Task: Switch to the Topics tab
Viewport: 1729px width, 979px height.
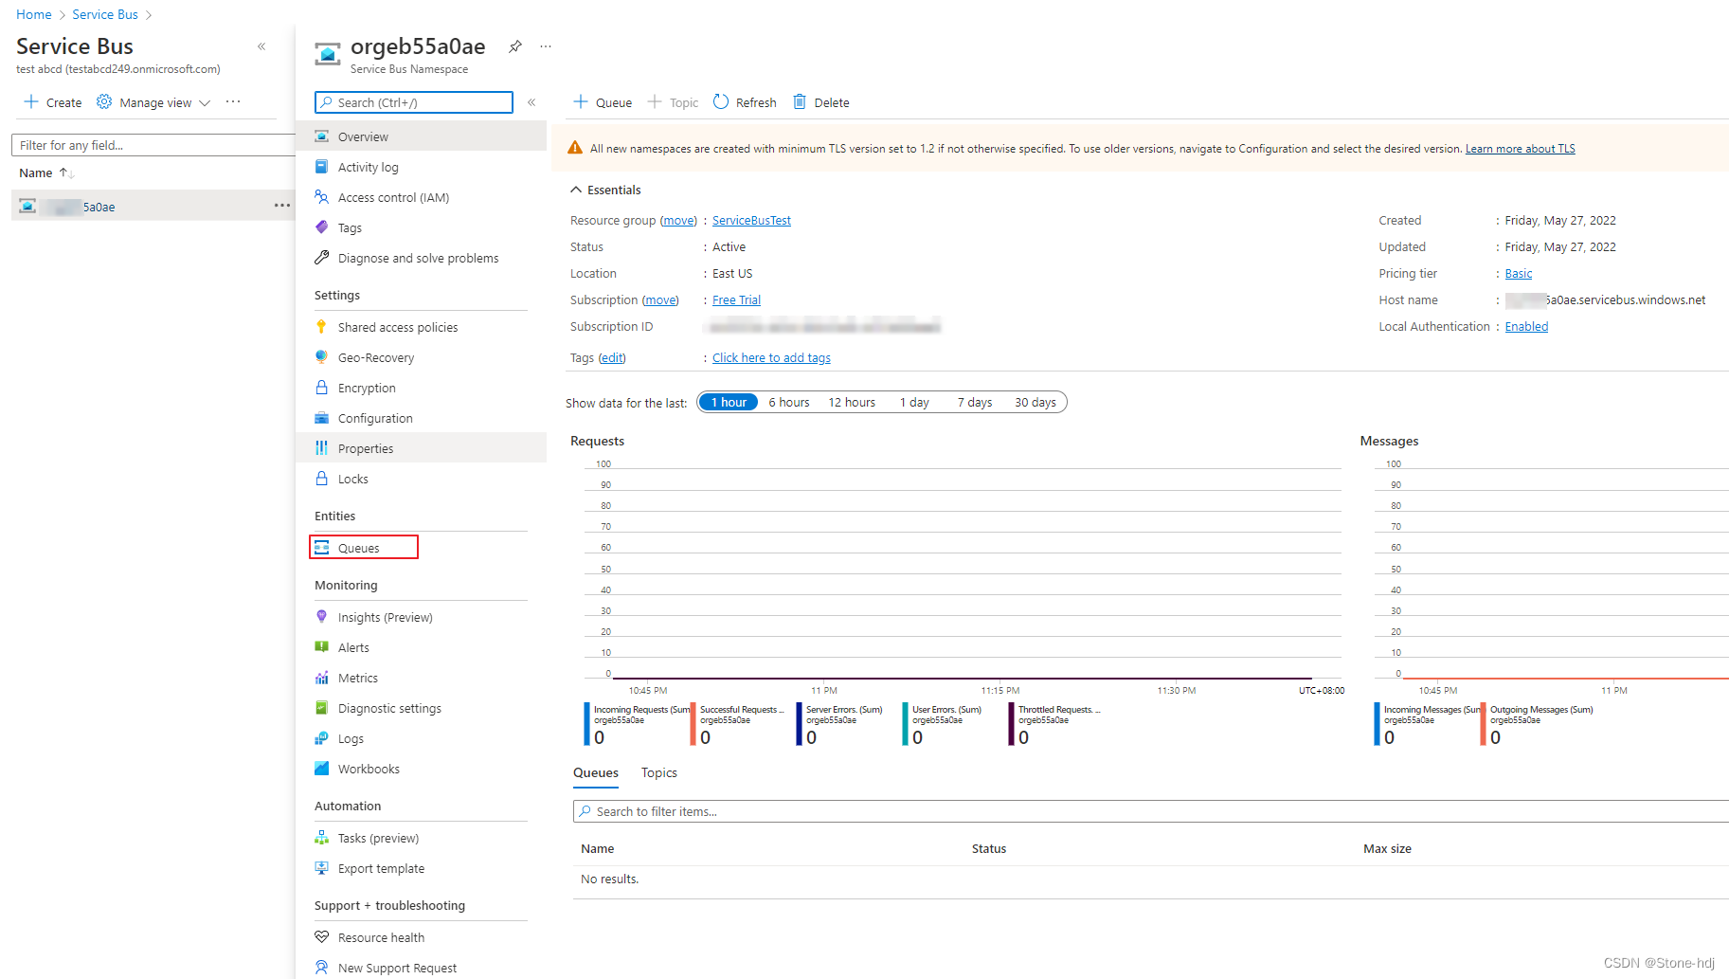Action: 659,773
